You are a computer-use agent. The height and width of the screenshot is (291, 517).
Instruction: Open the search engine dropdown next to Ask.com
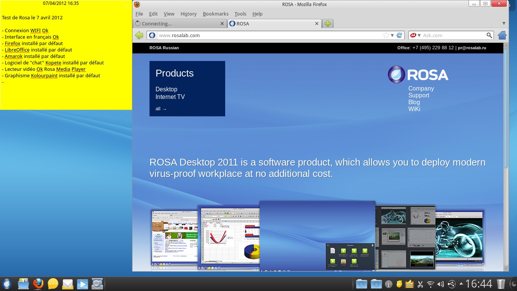pos(419,35)
